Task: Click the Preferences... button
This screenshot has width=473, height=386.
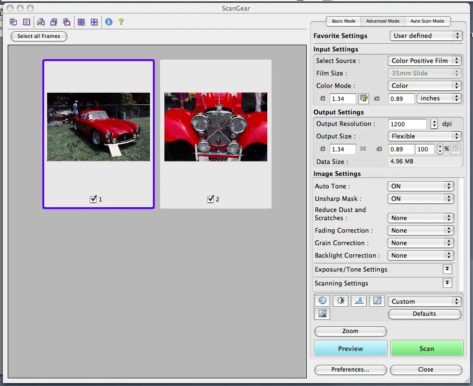Action: (x=350, y=370)
